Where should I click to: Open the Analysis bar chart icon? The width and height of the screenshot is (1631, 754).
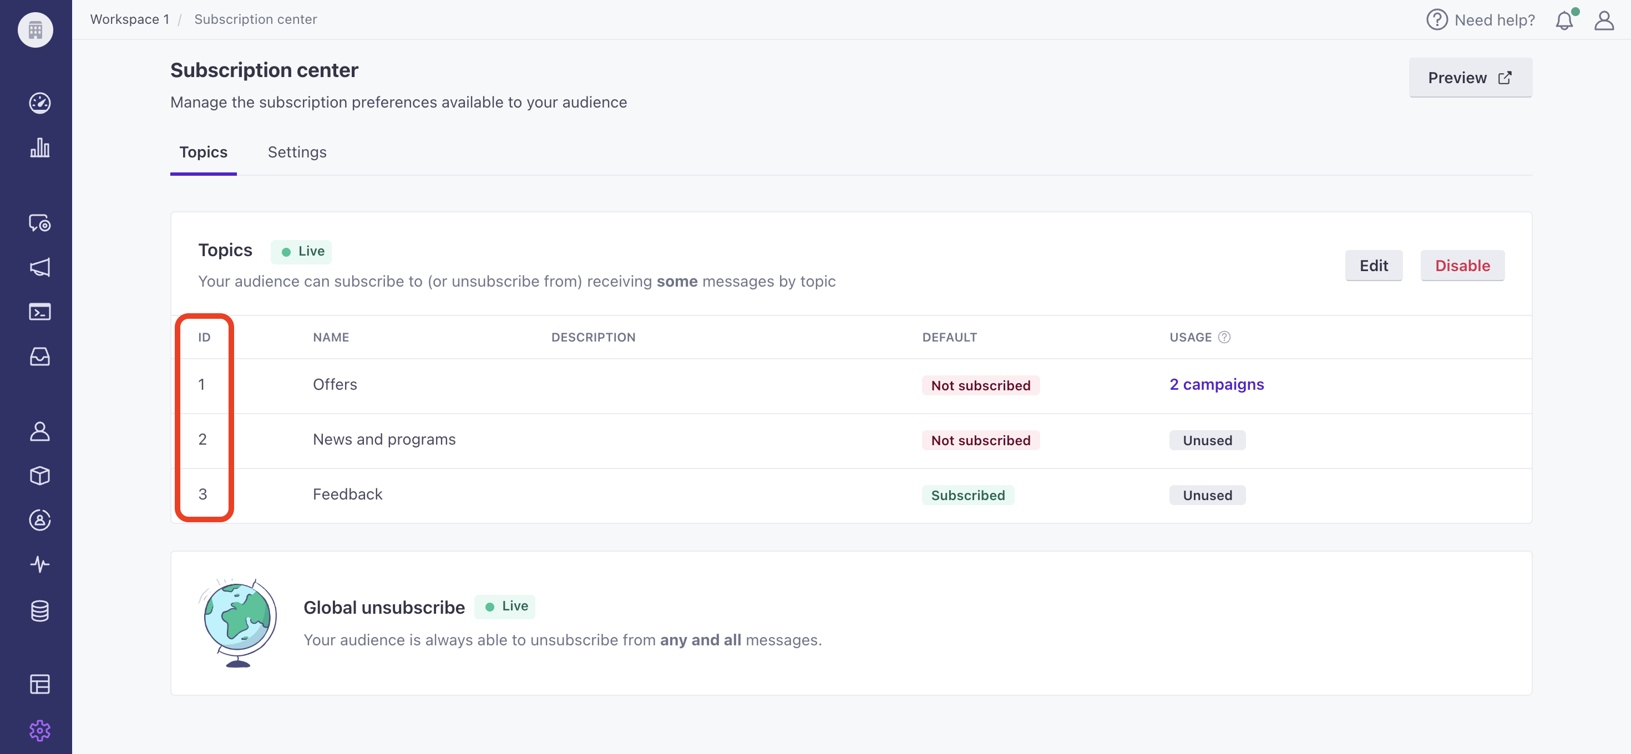point(40,147)
